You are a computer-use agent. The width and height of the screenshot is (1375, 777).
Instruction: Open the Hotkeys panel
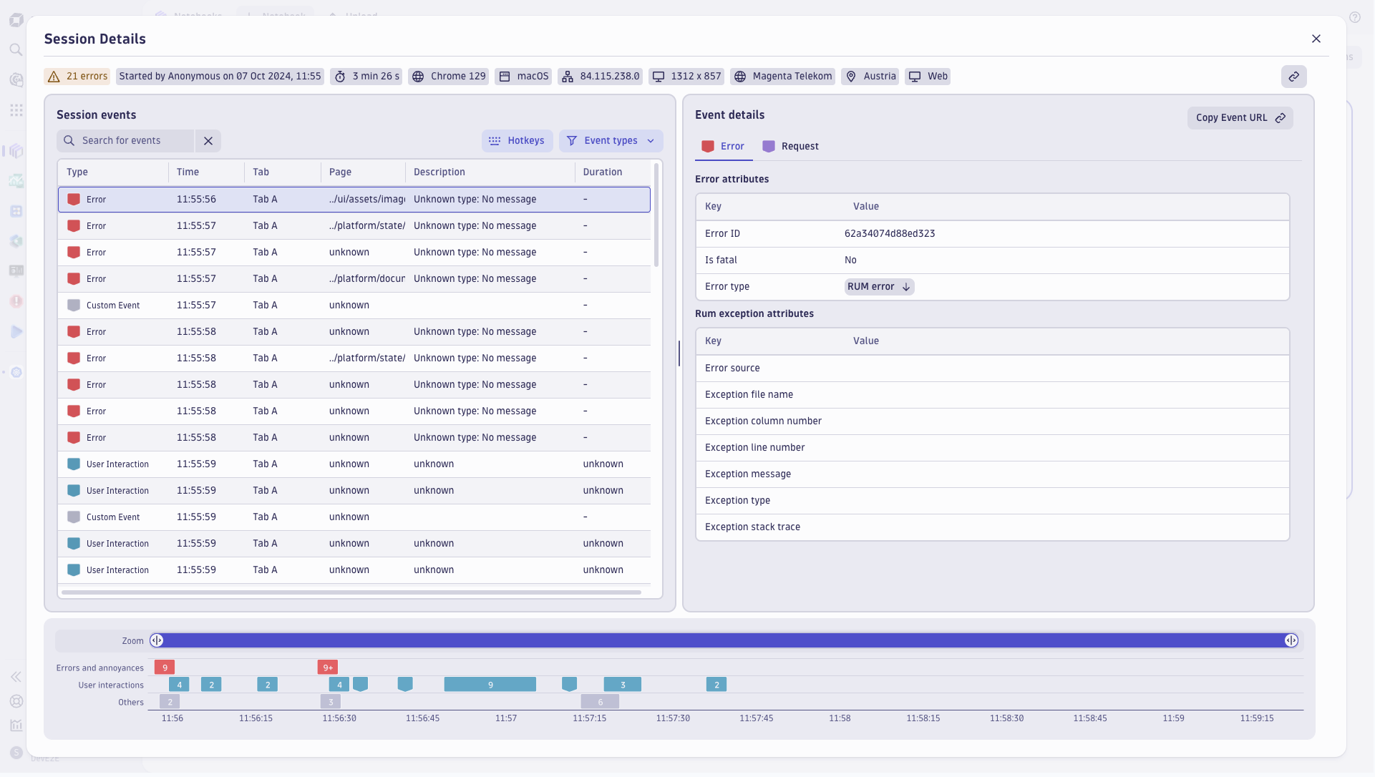(518, 140)
